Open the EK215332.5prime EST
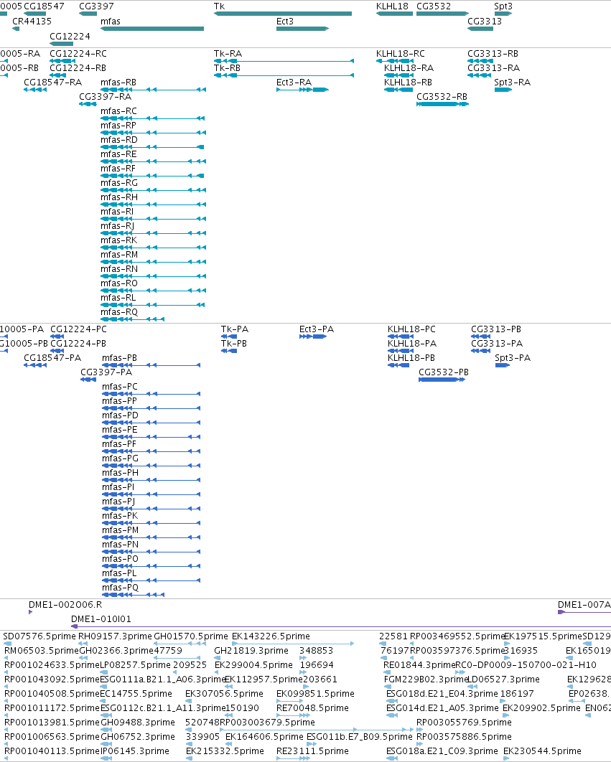The height and width of the screenshot is (762, 611). tap(190, 758)
